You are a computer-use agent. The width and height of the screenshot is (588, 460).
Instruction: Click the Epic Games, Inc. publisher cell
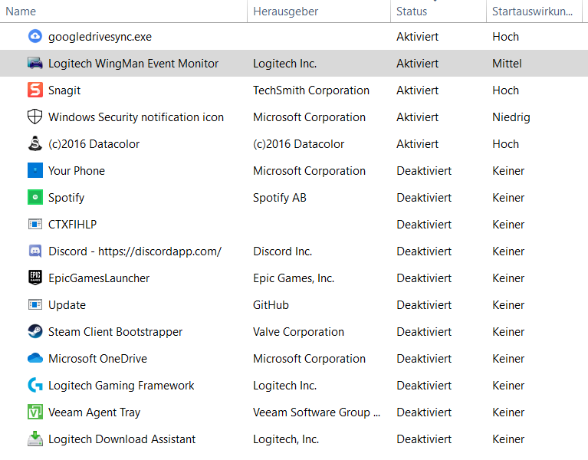[x=294, y=278]
